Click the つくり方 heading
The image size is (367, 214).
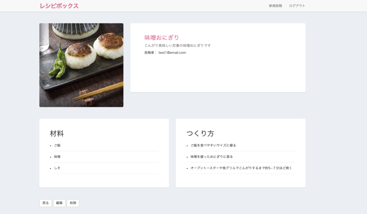200,133
